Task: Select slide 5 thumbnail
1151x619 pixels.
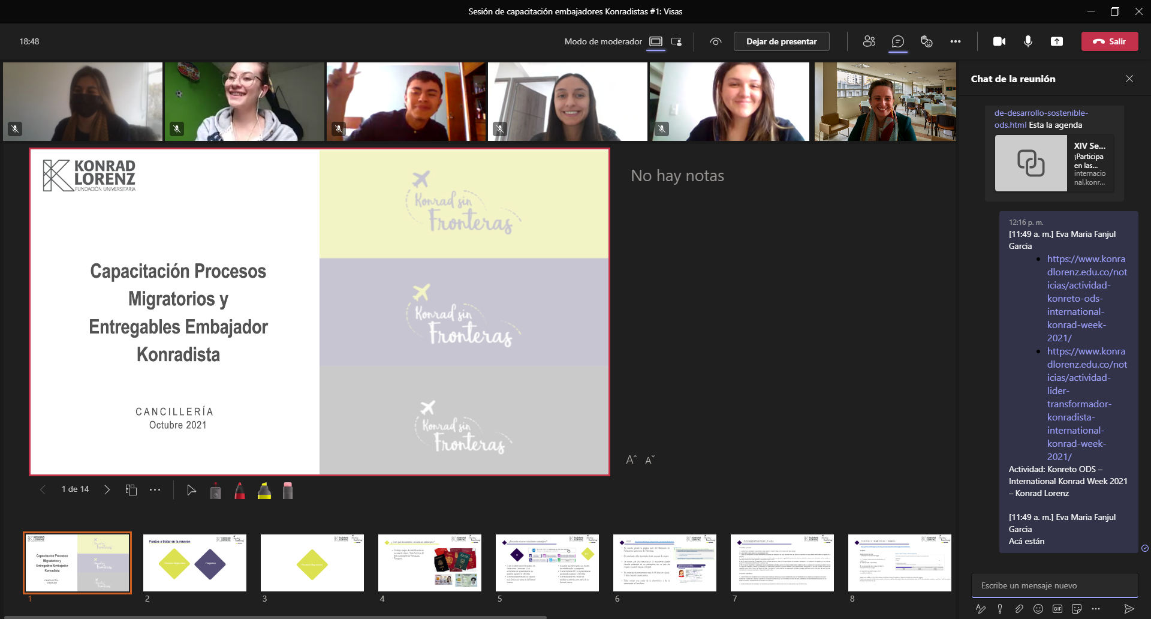Action: pos(547,563)
